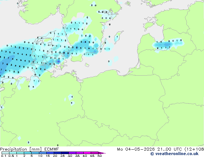Screen dimensions: 204x157
Task: Click the 0.5–1 mm legend swatch
Action: [13, 153]
